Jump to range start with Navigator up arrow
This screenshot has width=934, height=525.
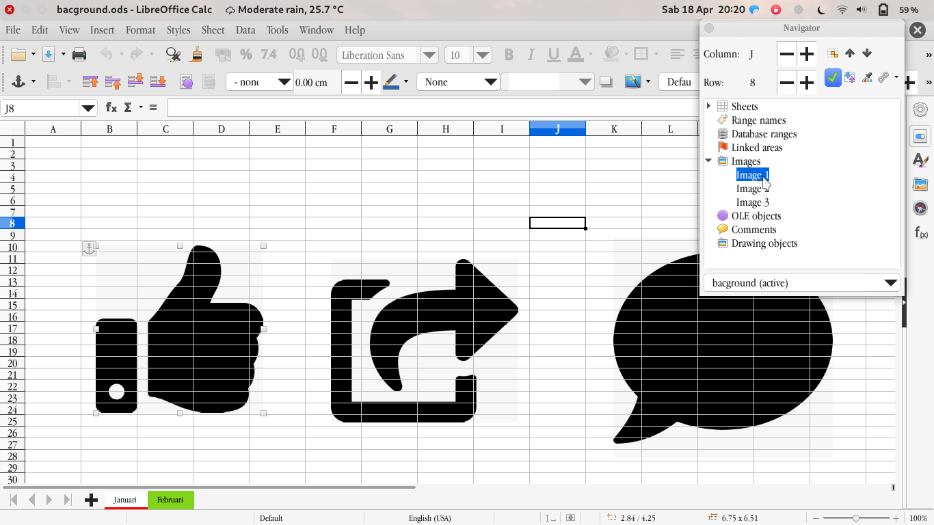tap(849, 53)
